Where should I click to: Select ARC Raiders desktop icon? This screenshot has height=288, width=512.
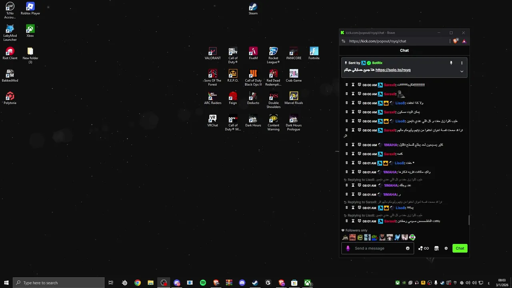212,98
